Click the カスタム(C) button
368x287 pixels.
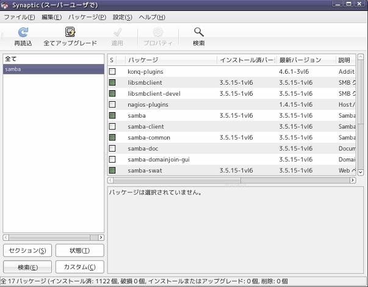(80, 267)
